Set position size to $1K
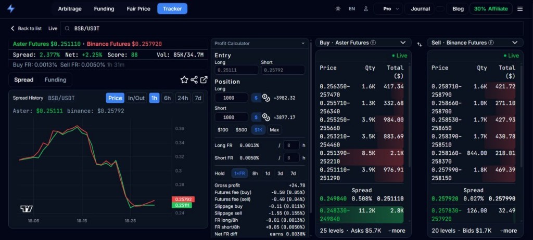The height and width of the screenshot is (240, 533). (x=258, y=130)
